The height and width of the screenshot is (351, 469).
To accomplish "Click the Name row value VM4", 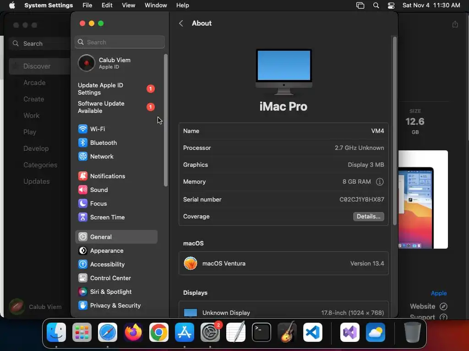I will (377, 131).
